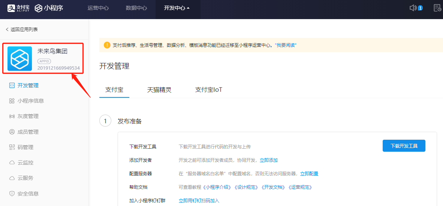Open 码管理 in the sidebar

[x=25, y=147]
